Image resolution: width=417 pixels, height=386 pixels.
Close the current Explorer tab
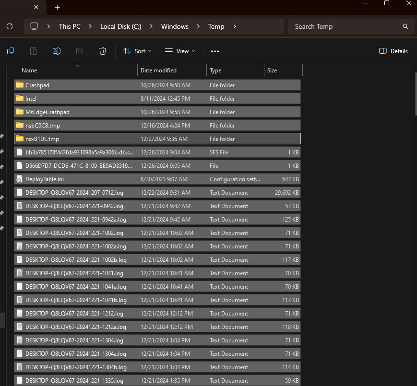click(x=36, y=7)
